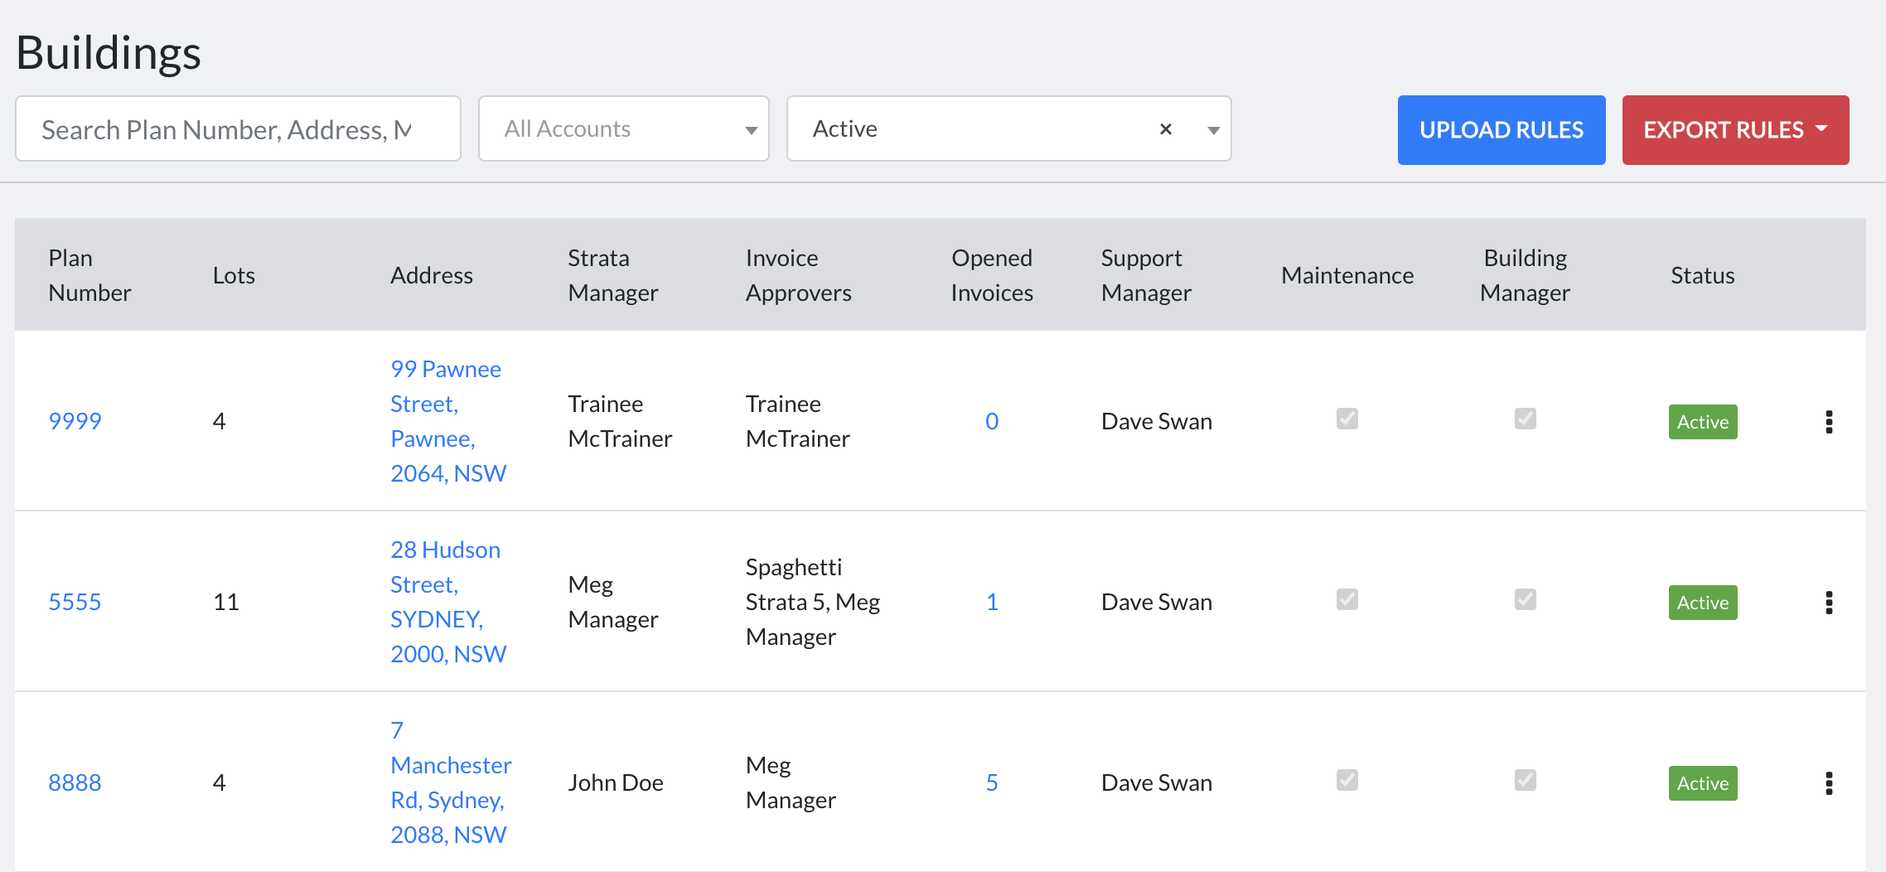Image resolution: width=1886 pixels, height=872 pixels.
Task: Open plan number 9999 link
Action: point(75,421)
